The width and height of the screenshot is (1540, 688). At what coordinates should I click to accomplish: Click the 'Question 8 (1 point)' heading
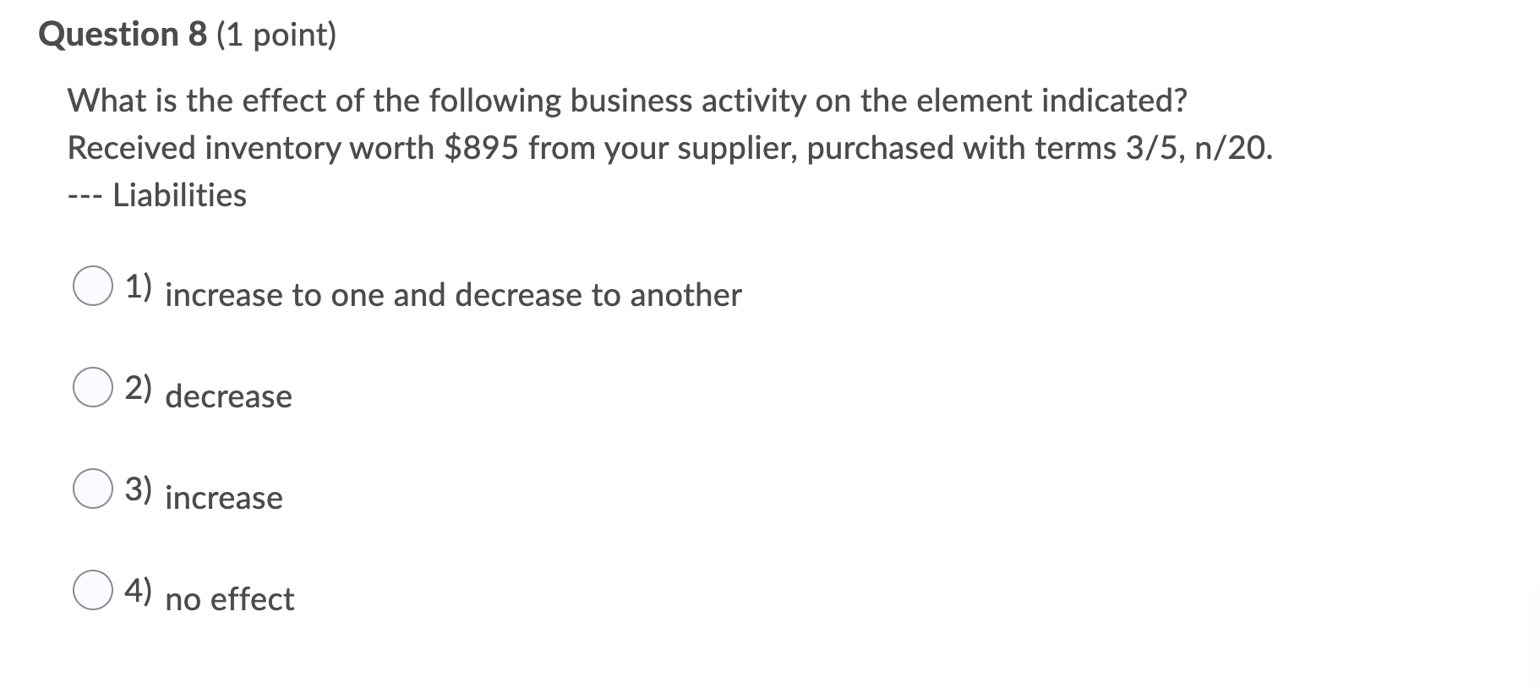click(187, 35)
